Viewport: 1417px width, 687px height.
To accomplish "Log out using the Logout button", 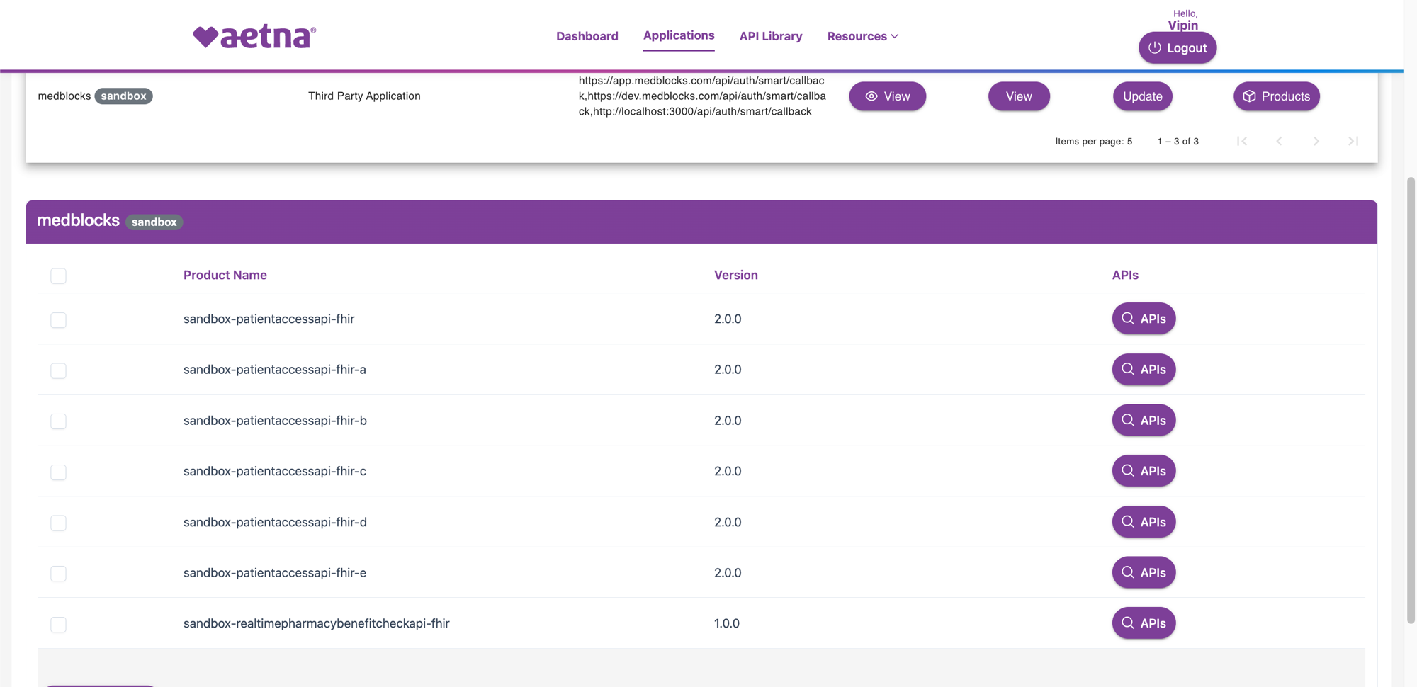I will pyautogui.click(x=1178, y=47).
